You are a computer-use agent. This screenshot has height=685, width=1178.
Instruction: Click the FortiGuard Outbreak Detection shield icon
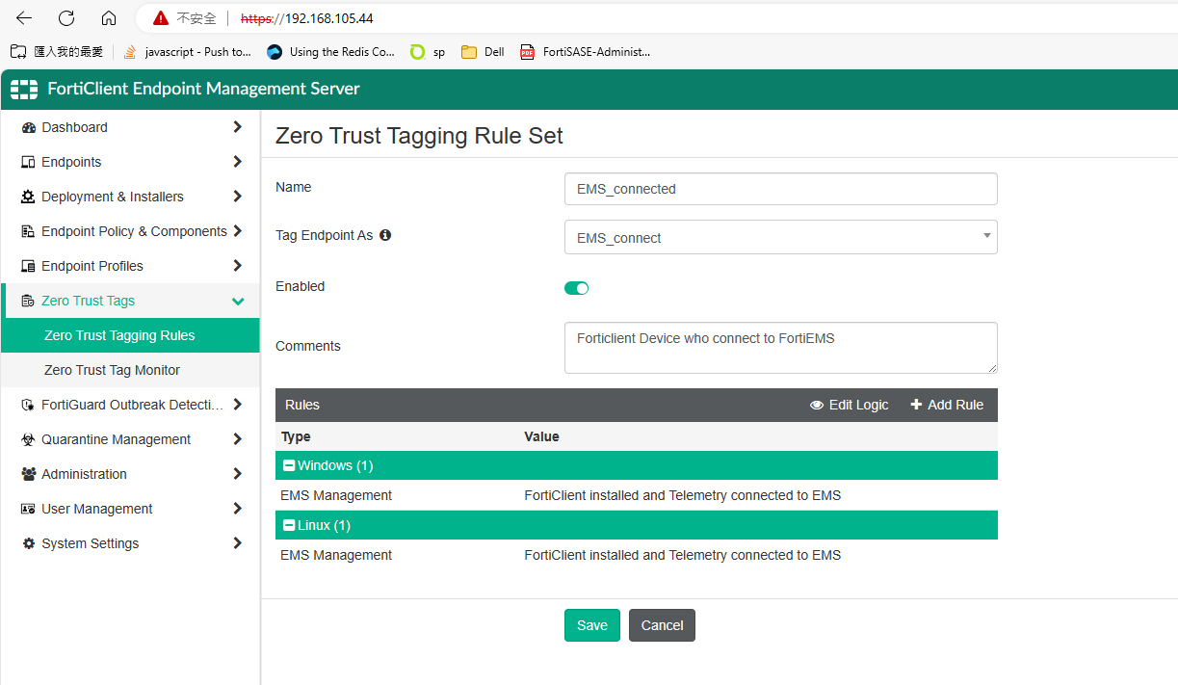pos(28,405)
